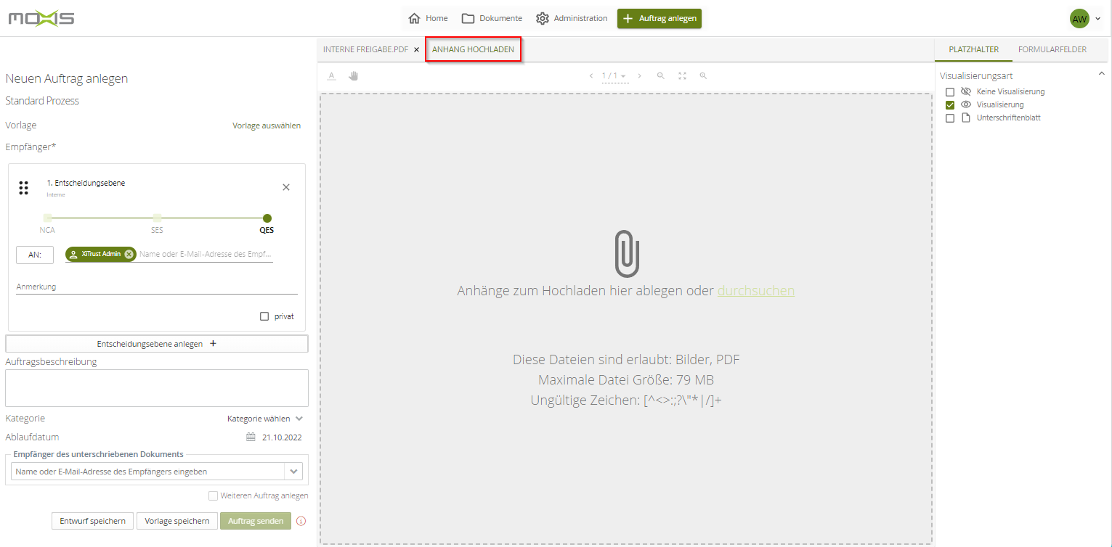The width and height of the screenshot is (1112, 547).
Task: Expand the page number dropdown
Action: 622,76
